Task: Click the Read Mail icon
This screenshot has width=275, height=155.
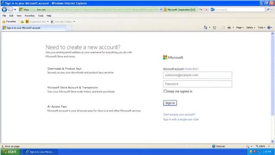Action: [x=223, y=28]
